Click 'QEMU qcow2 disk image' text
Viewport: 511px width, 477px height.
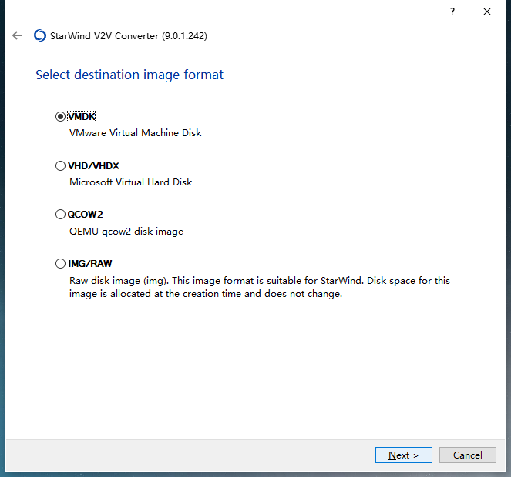126,232
